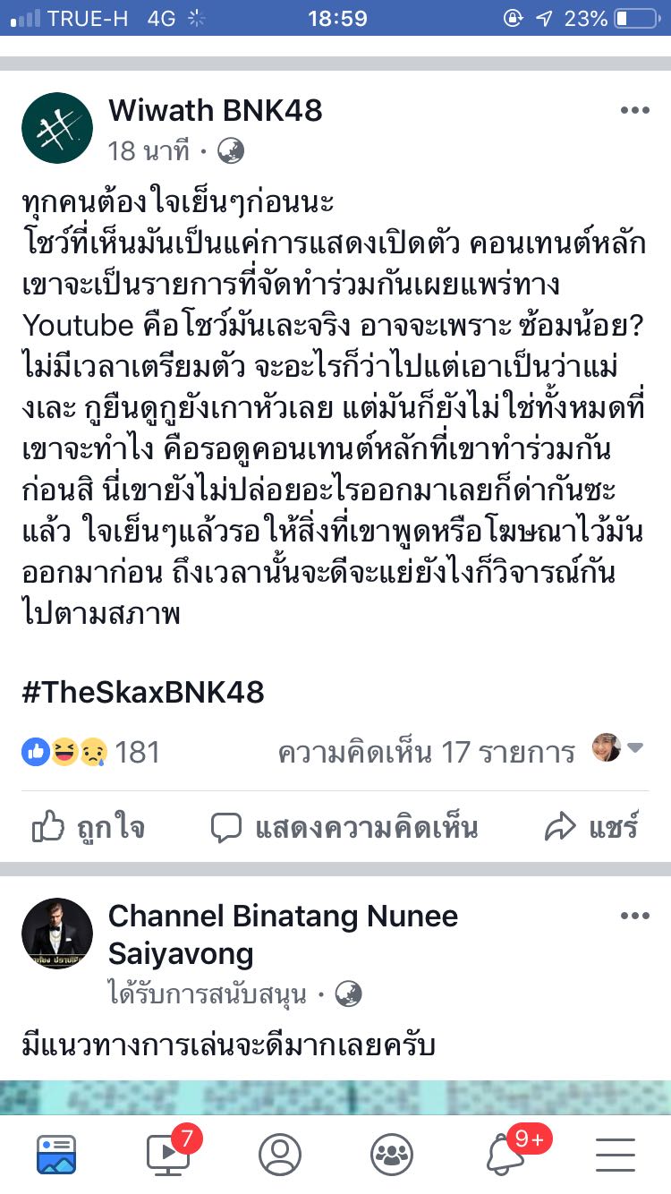Expand the commenting-identity avatar dropdown
The image size is (671, 1194).
pos(618,748)
